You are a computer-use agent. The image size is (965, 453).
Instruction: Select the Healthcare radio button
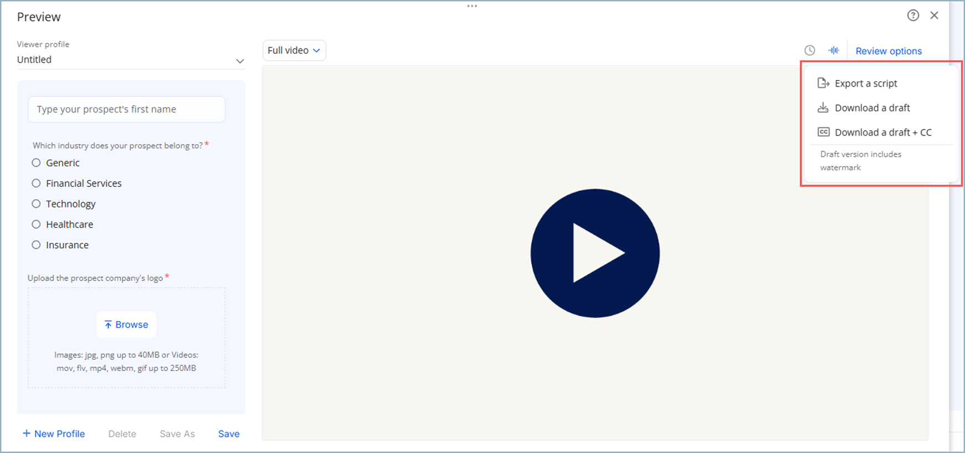coord(36,225)
